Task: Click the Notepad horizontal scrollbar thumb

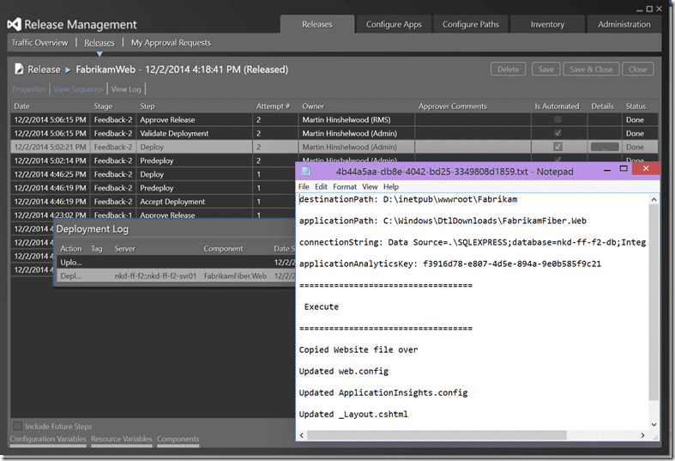Action: (x=437, y=435)
